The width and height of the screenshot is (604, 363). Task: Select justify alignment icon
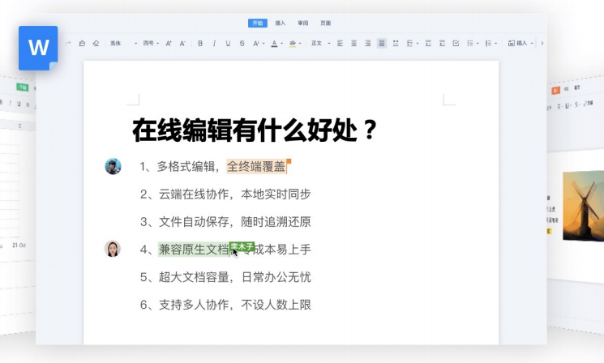(x=381, y=43)
